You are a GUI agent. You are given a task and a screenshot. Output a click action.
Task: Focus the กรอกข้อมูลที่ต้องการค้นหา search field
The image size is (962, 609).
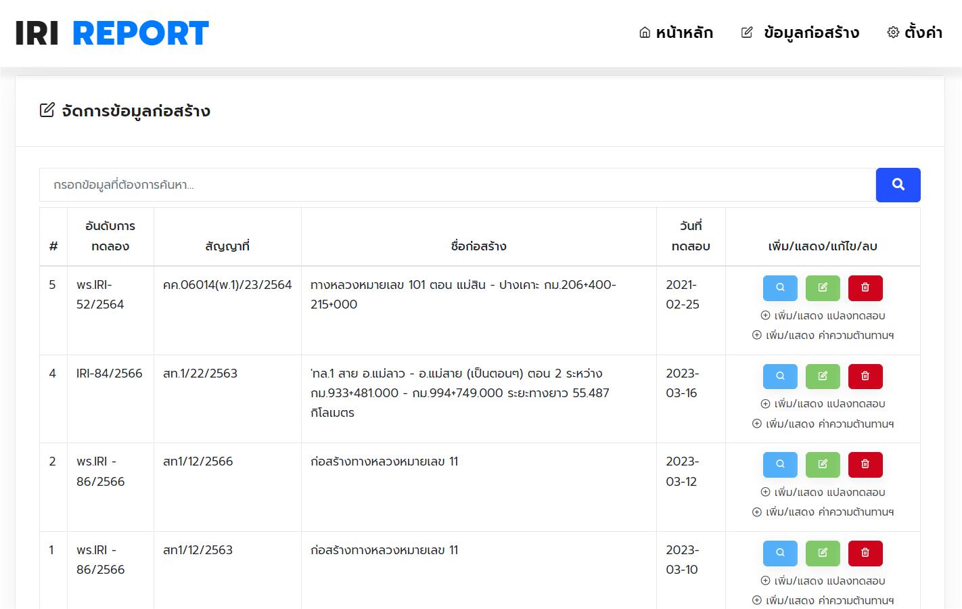pos(457,185)
